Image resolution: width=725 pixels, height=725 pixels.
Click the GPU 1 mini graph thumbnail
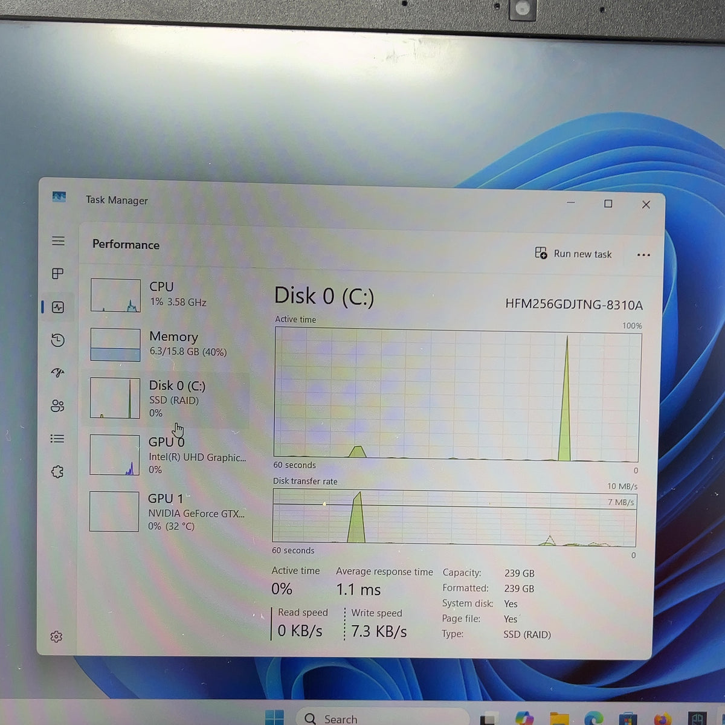[x=114, y=511]
